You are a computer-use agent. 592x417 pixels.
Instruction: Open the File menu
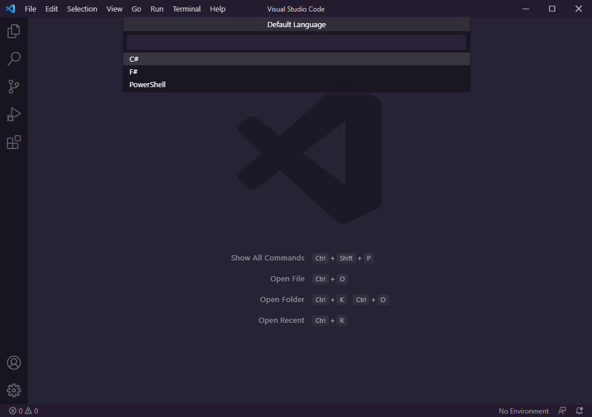pyautogui.click(x=30, y=9)
